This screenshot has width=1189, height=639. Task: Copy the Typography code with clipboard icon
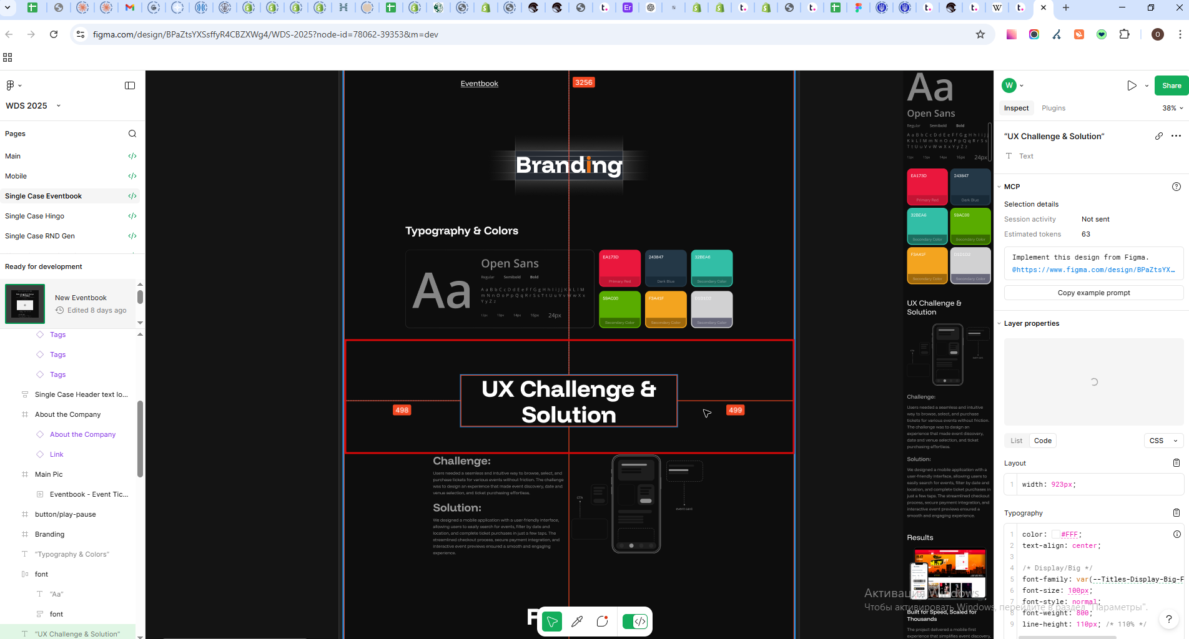[x=1177, y=513]
